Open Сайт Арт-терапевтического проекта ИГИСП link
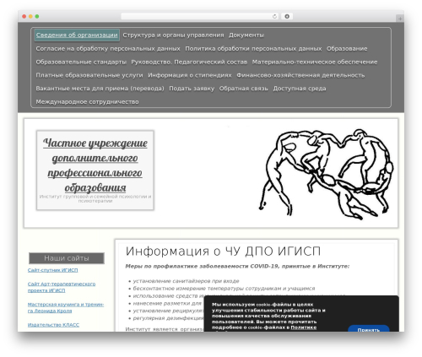 (x=62, y=287)
